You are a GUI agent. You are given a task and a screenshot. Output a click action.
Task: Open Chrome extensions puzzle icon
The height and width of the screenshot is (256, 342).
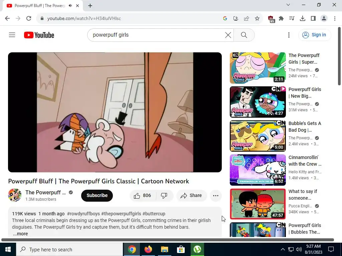point(281,18)
